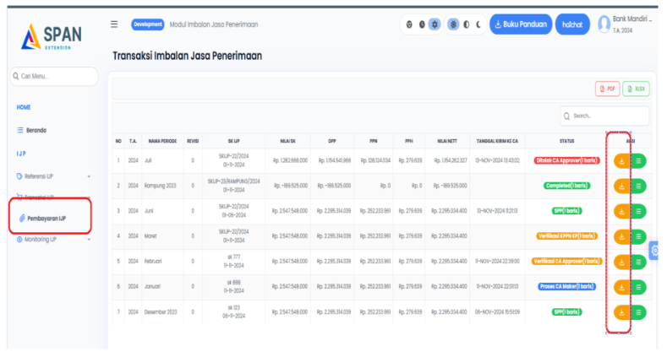The image size is (667, 357).
Task: Click the table Search field
Action: coord(607,116)
